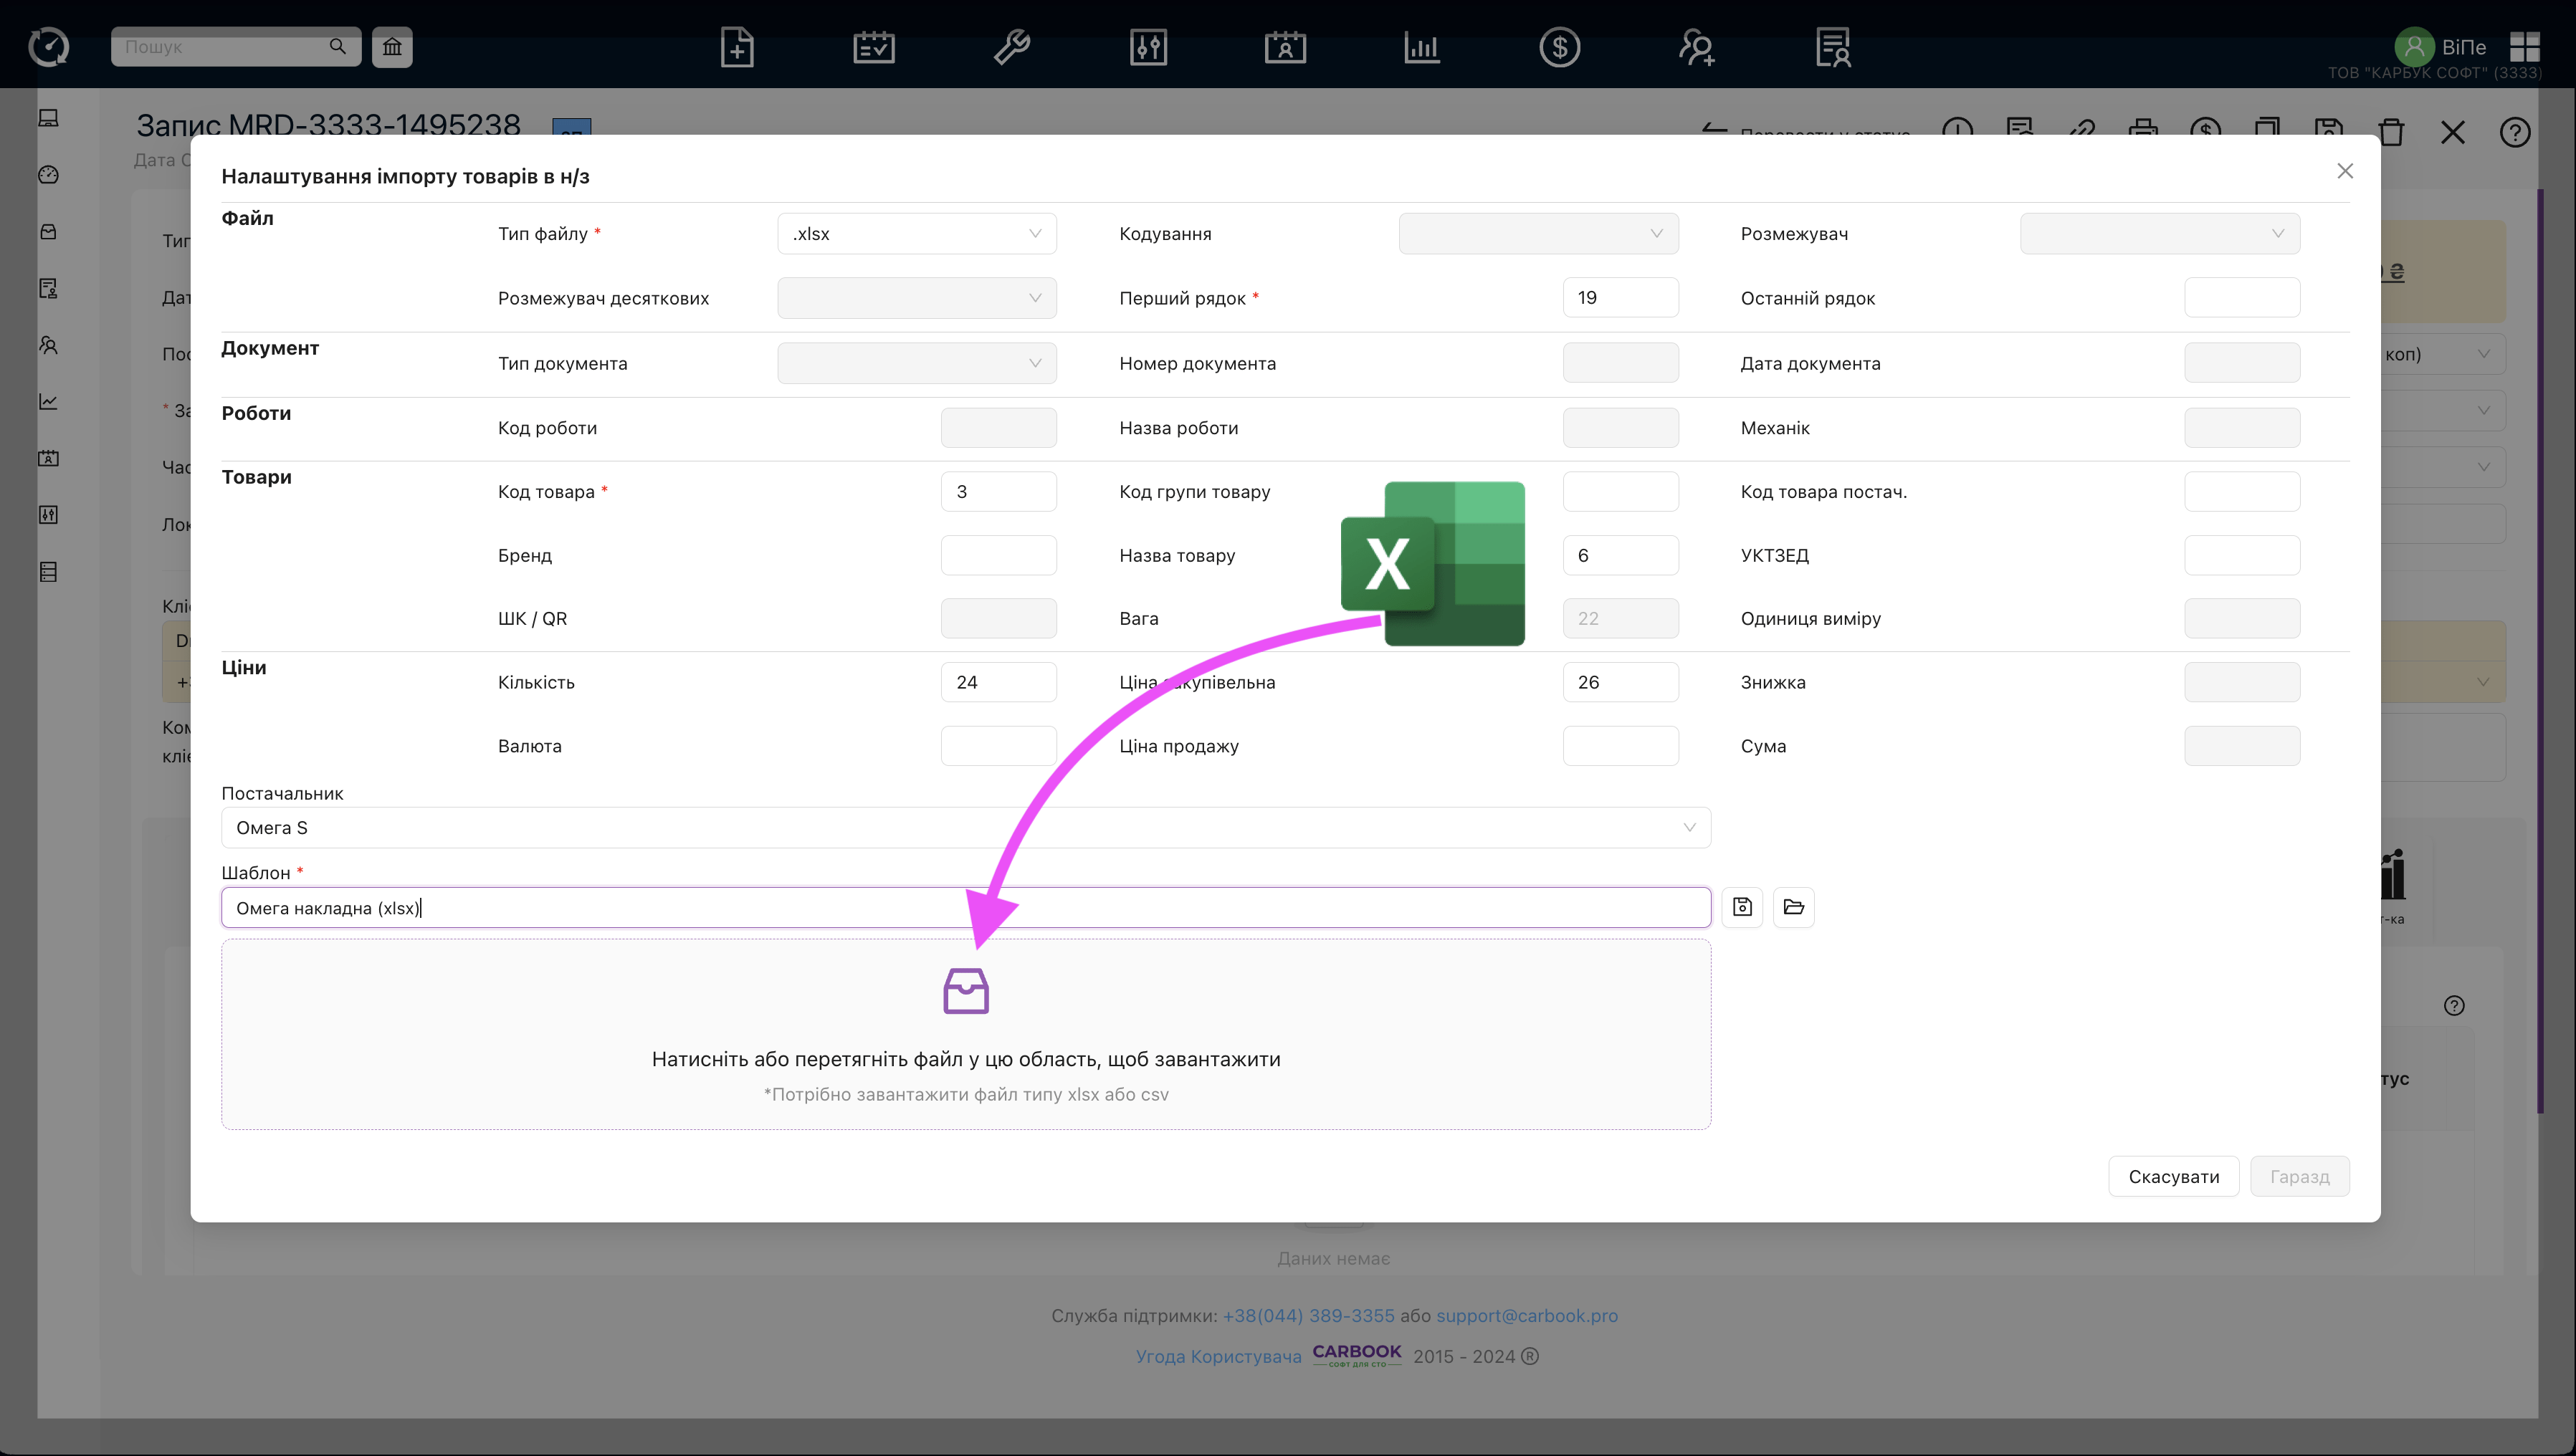The width and height of the screenshot is (2576, 1456).
Task: Open the Тип файлу .xlsx dropdown
Action: [x=917, y=233]
